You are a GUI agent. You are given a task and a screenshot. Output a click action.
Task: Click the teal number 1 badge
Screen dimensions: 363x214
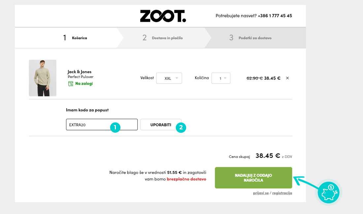point(115,127)
